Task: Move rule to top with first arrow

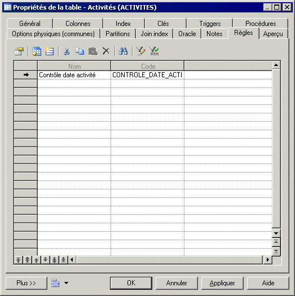Action: pyautogui.click(x=18, y=260)
